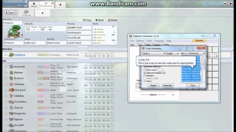The width and height of the screenshot is (236, 132).
Task: Open the Language menu in Pokémon Generator
Action: click(159, 41)
